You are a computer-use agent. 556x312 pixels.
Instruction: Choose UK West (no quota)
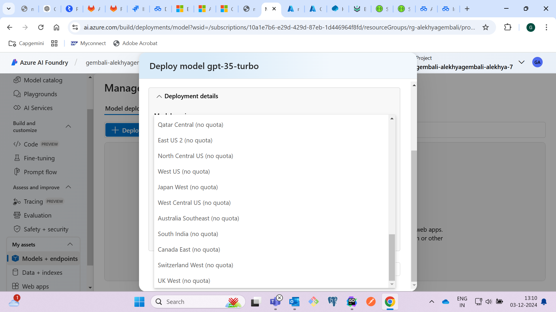(271, 281)
